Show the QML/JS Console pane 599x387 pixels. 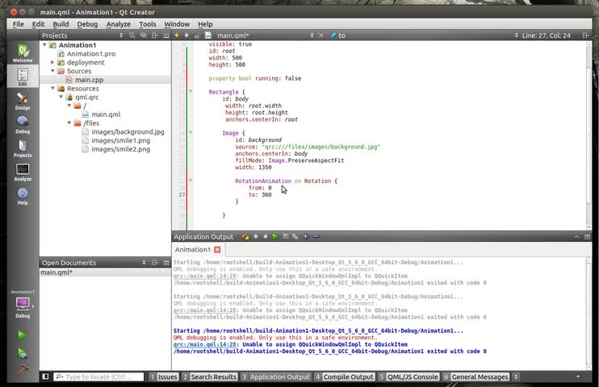coord(408,377)
